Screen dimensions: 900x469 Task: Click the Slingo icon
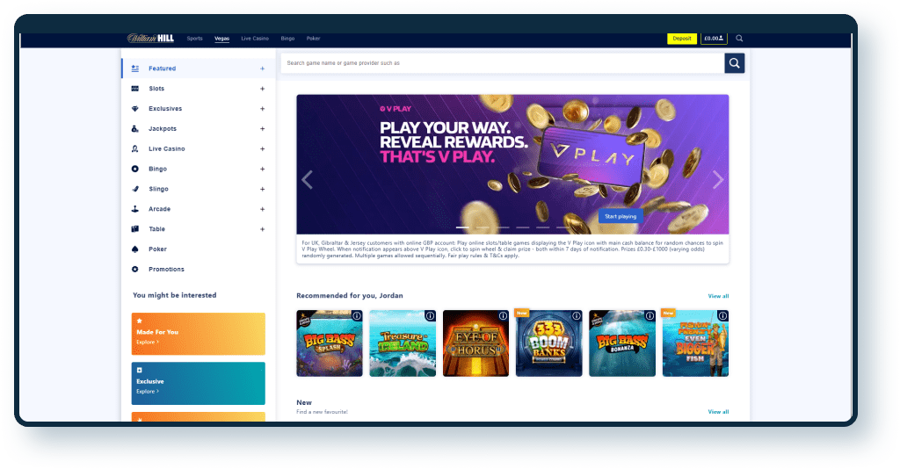tap(134, 189)
